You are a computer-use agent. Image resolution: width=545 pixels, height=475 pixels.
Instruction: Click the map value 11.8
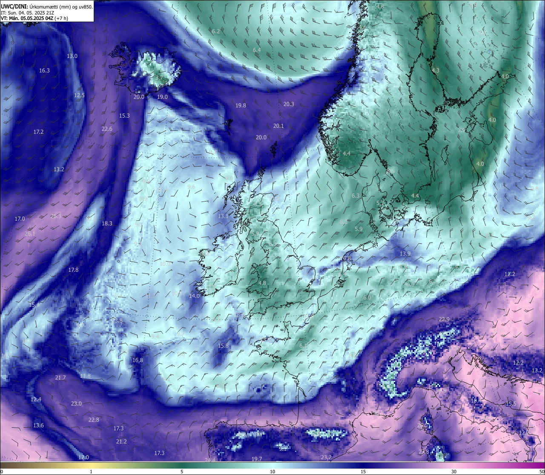[85, 376]
